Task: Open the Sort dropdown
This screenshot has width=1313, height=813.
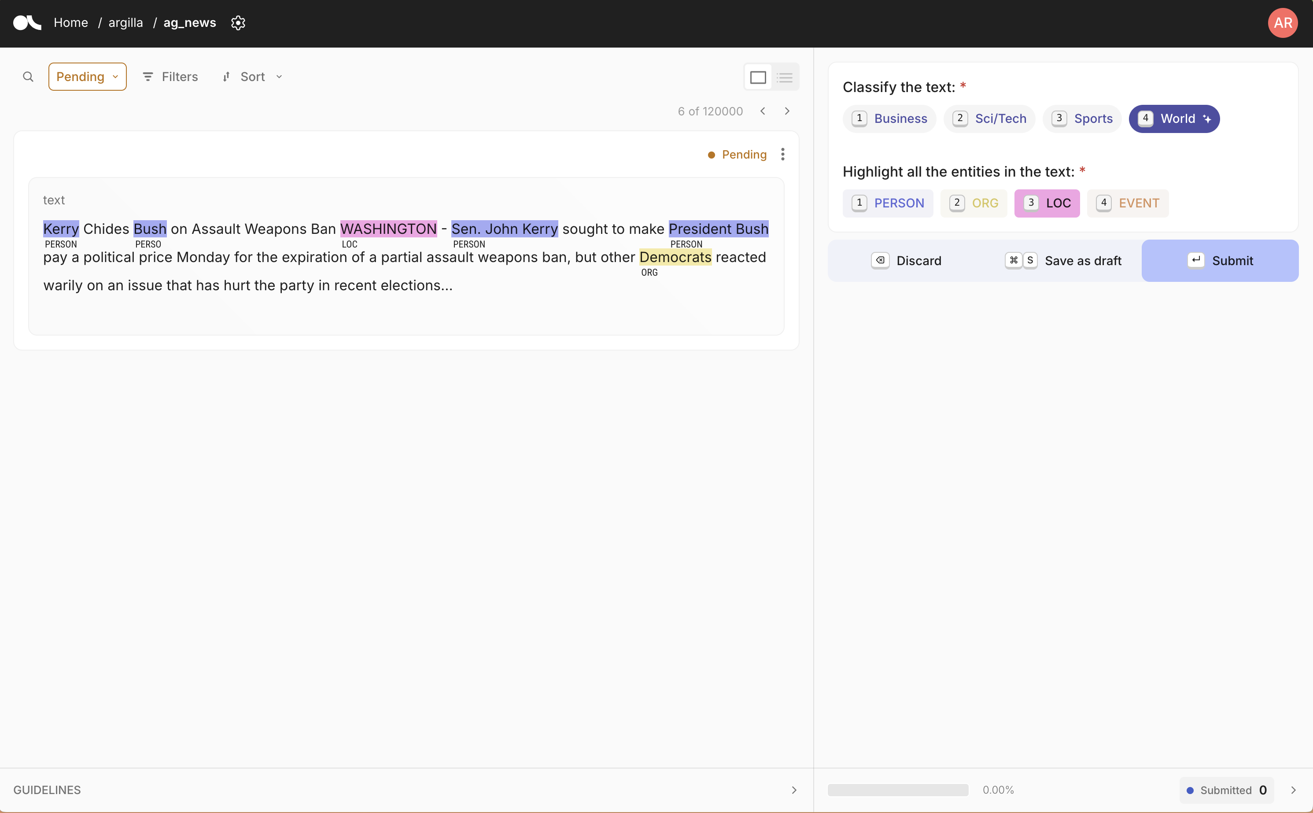Action: point(253,77)
